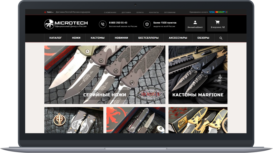This screenshot has height=153, width=273.
Task: Open personal account via user icon
Action: [195, 22]
